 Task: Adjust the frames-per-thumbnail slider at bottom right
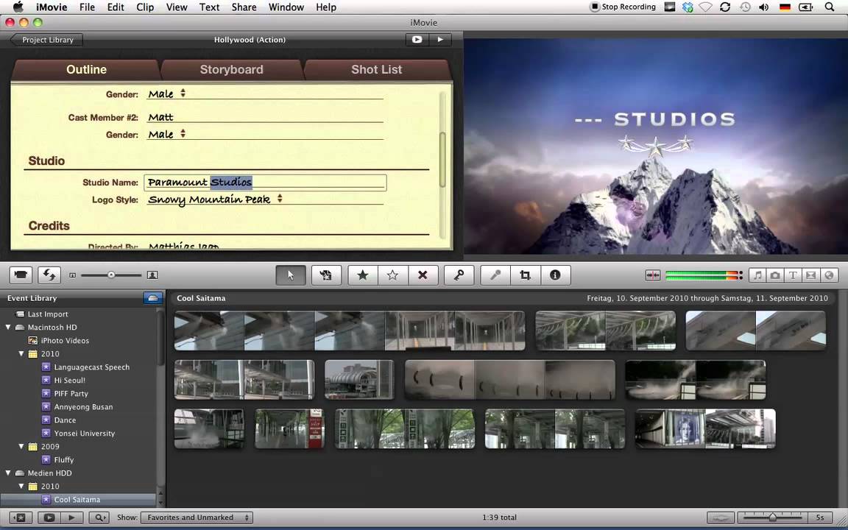tap(773, 517)
